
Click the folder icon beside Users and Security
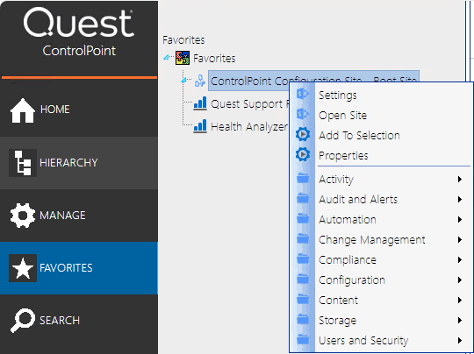(303, 340)
